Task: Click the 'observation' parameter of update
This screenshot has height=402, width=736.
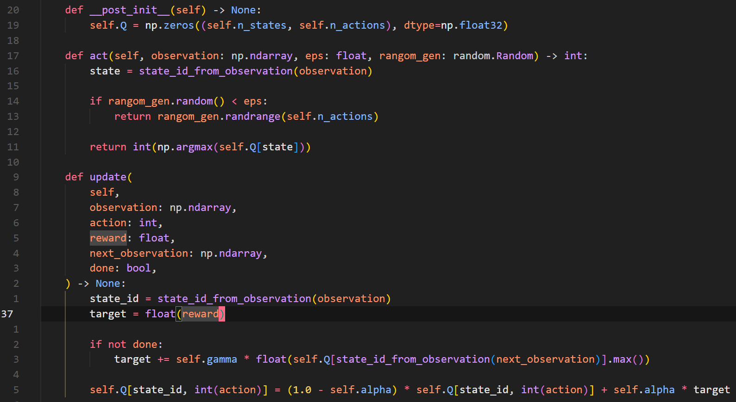Action: tap(123, 208)
